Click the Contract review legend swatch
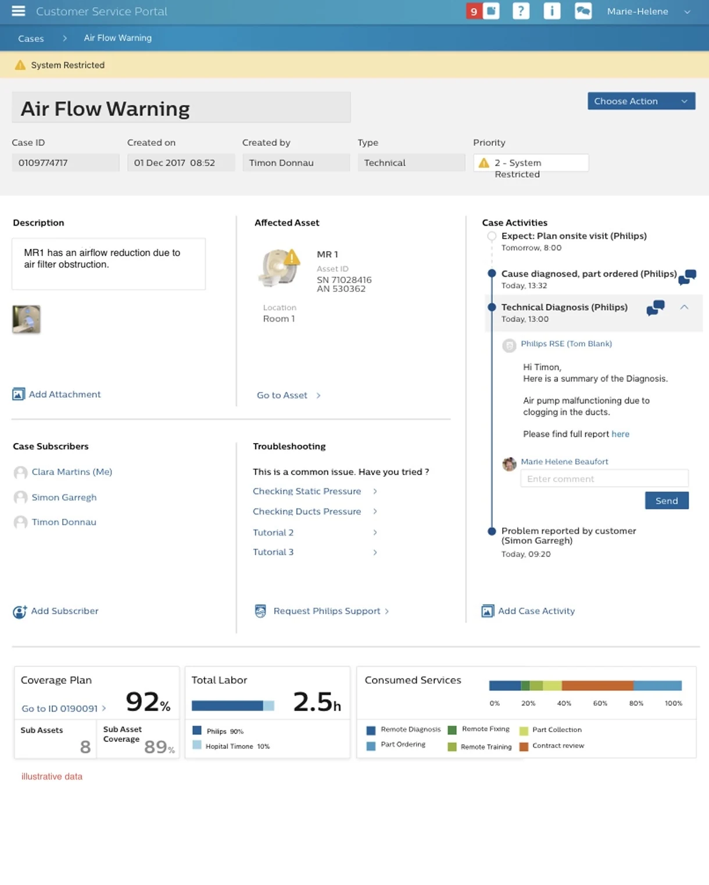Screen dimensions: 709x885 click(524, 747)
